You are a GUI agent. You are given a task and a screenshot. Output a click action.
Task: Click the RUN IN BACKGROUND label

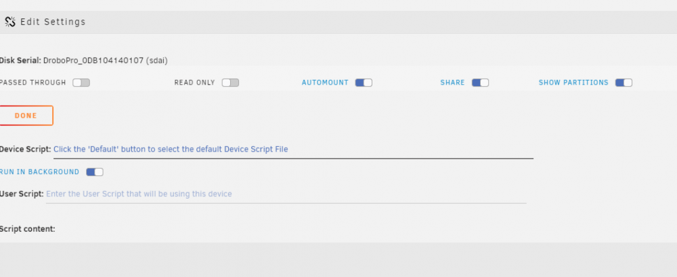[x=40, y=172]
